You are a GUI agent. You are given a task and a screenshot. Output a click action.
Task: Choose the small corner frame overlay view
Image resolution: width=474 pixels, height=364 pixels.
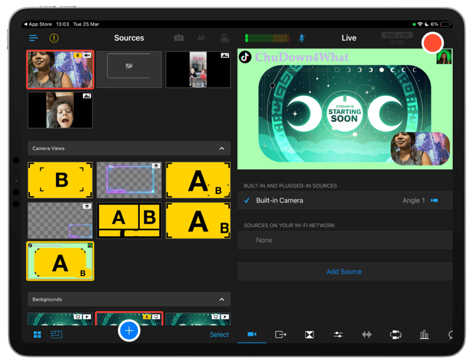point(60,221)
